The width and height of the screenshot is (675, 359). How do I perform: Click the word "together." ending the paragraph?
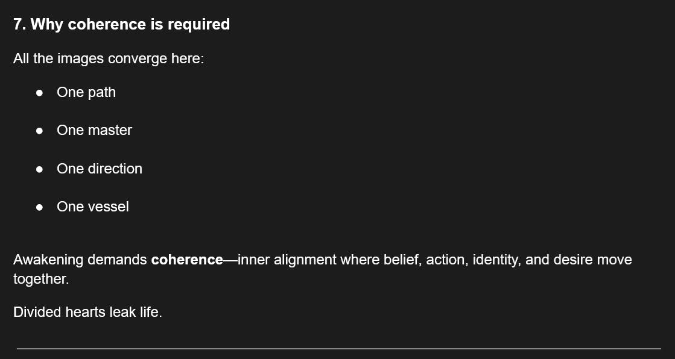pyautogui.click(x=41, y=279)
